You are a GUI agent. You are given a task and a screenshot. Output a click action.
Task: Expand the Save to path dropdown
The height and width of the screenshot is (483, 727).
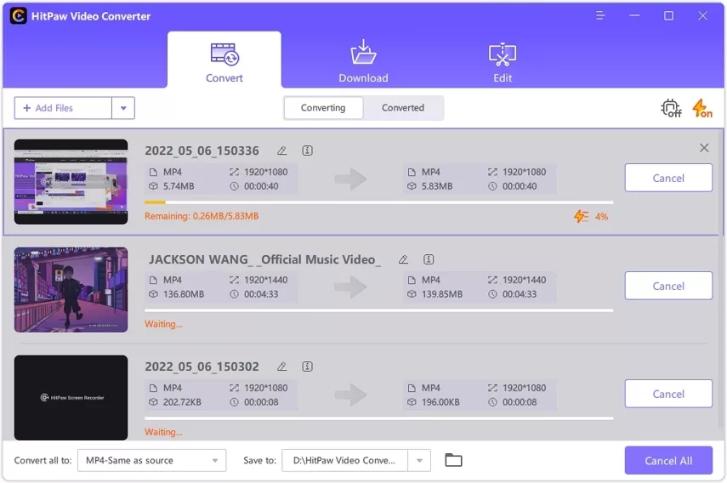[419, 460]
